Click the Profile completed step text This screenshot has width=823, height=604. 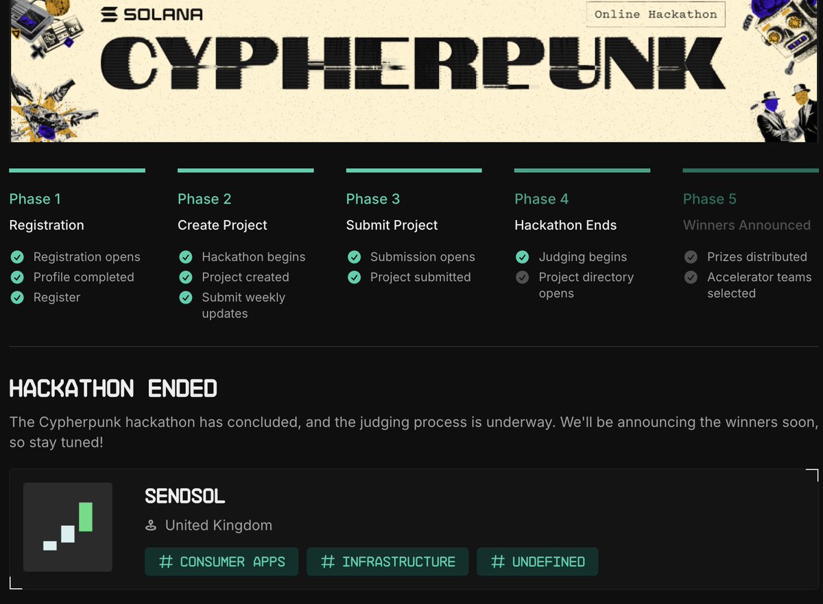(x=84, y=277)
